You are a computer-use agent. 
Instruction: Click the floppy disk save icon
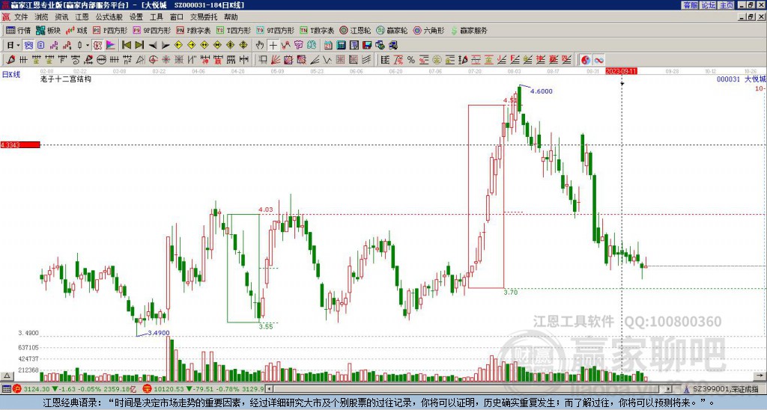[367, 46]
